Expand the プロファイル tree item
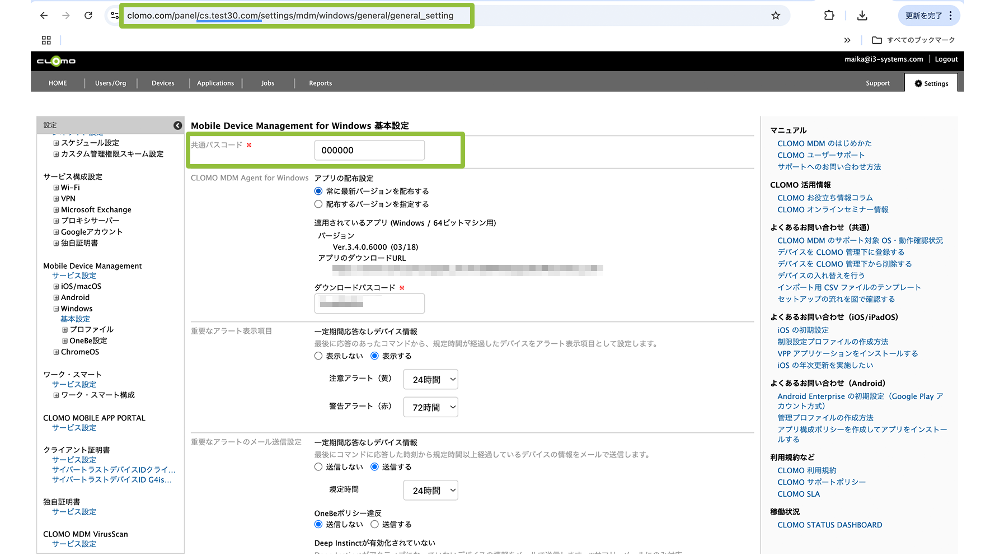Viewport: 995px width, 560px height. point(65,330)
